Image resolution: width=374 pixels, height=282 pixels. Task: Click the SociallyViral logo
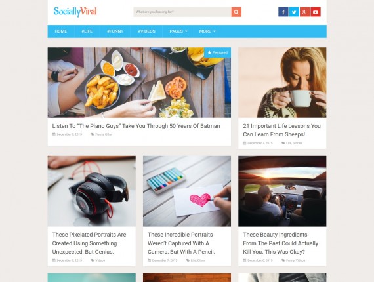coord(75,12)
